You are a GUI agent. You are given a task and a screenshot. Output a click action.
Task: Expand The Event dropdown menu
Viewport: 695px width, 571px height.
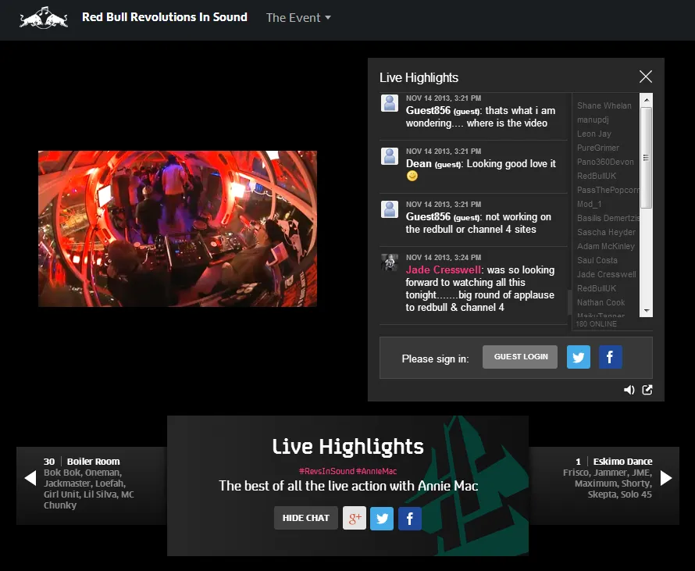(298, 18)
